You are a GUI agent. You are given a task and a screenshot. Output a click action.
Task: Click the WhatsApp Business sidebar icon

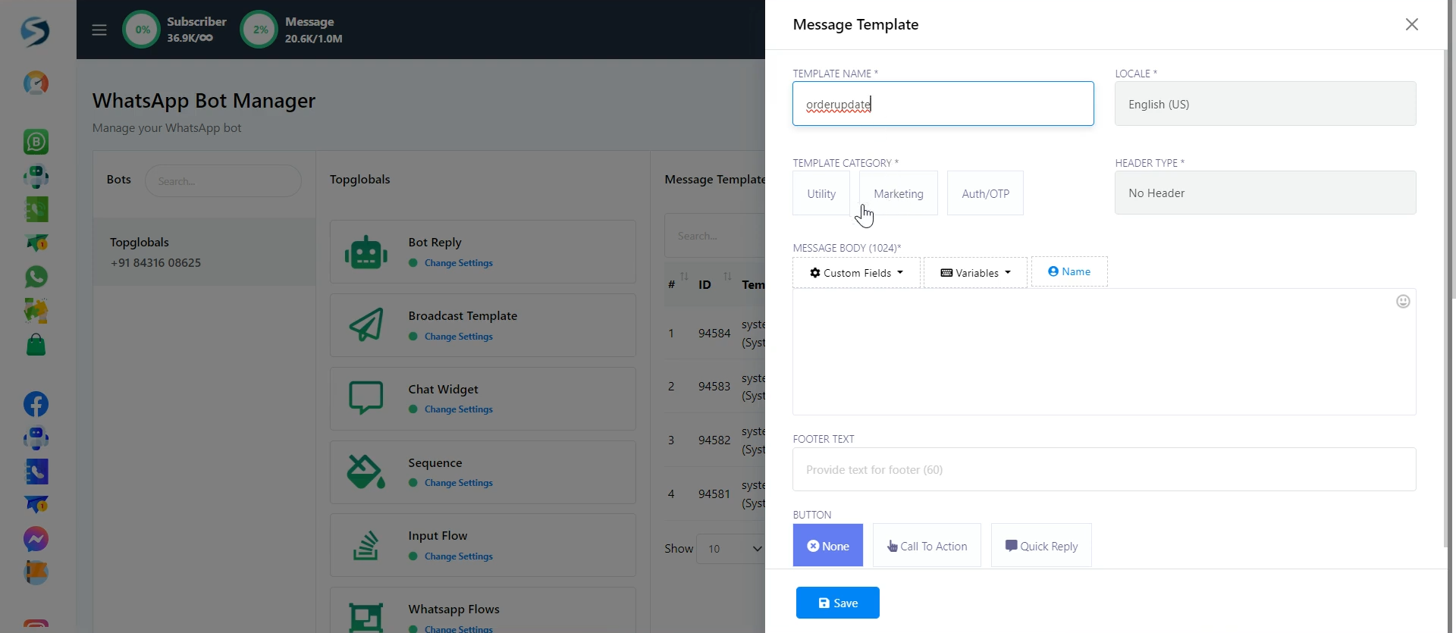coord(36,142)
